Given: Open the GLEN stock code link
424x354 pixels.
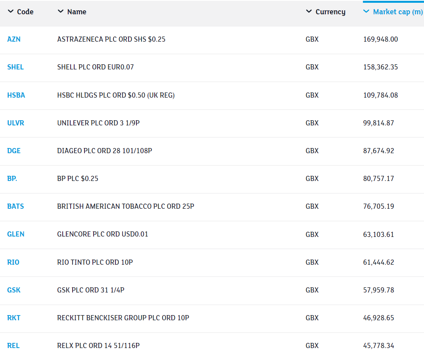Looking at the screenshot, I should click(16, 235).
